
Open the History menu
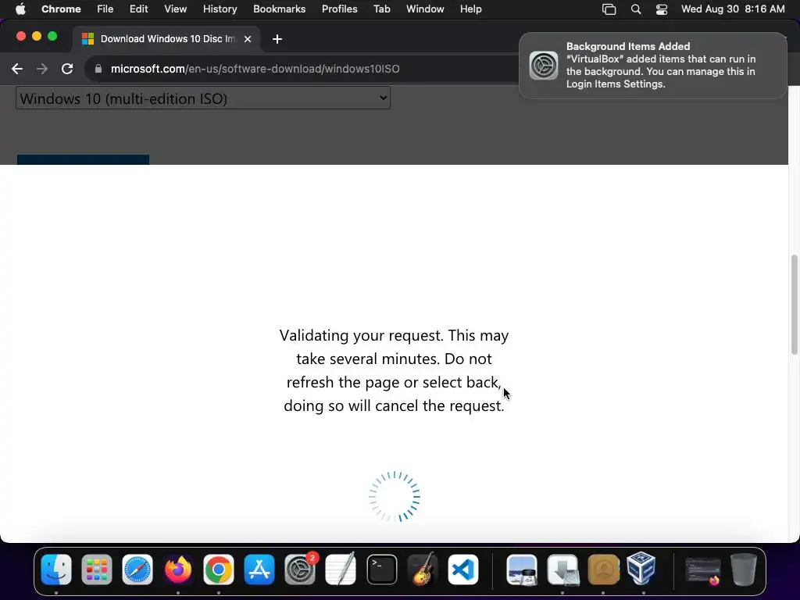click(x=220, y=9)
